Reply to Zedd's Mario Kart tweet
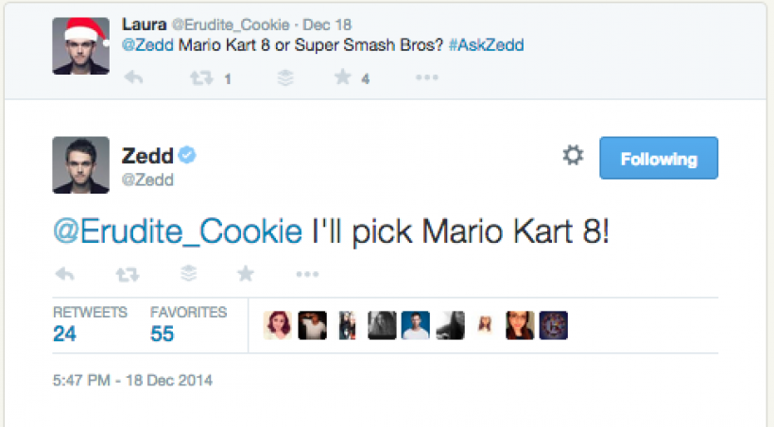The image size is (774, 427). point(65,274)
